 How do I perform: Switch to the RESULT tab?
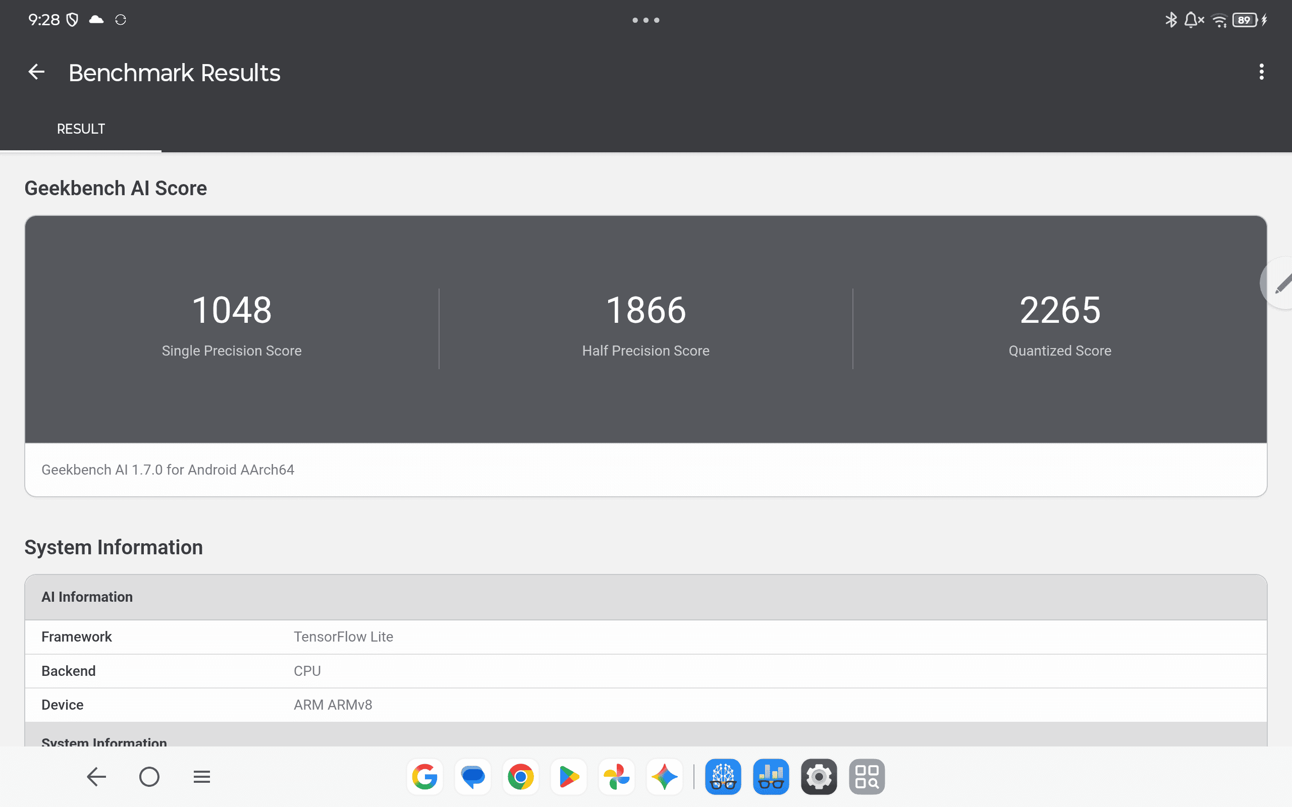(81, 129)
